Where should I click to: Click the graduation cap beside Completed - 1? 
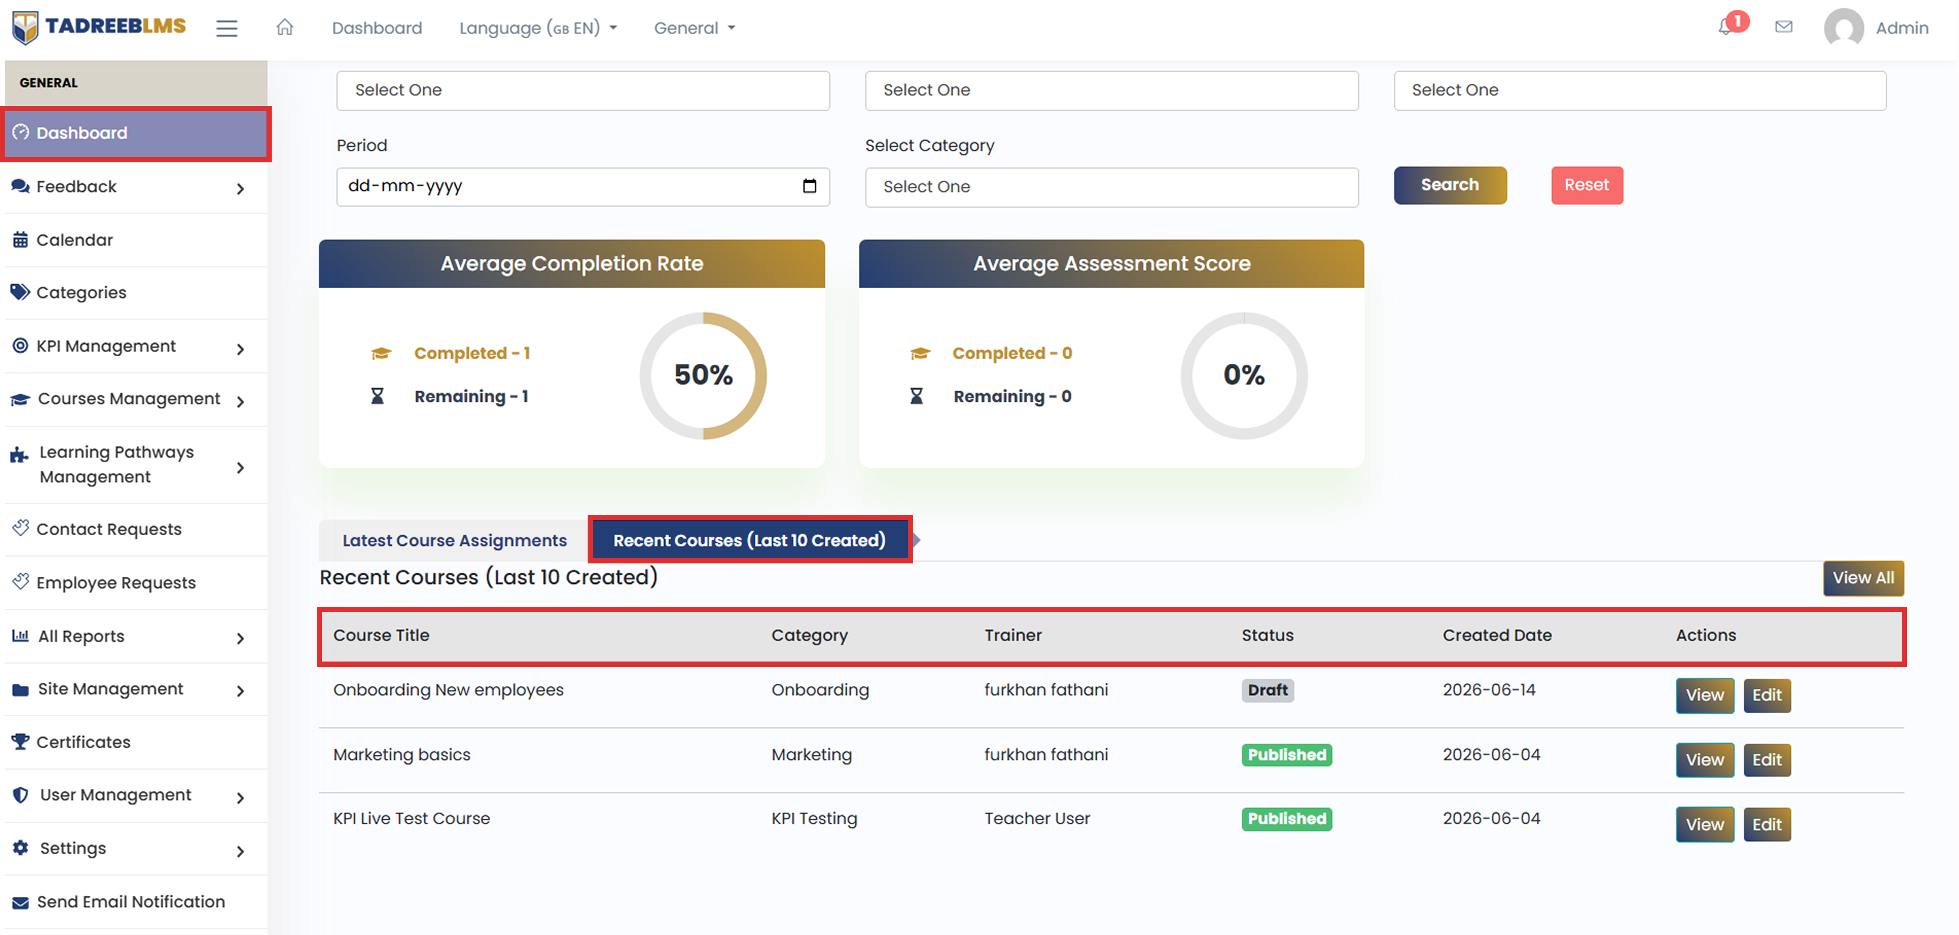click(381, 353)
